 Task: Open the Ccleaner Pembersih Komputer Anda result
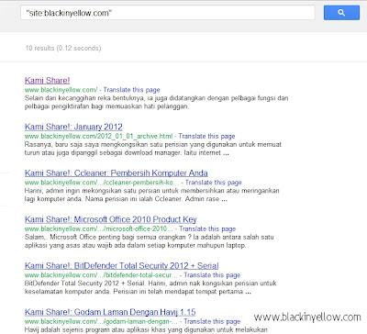coord(117,173)
